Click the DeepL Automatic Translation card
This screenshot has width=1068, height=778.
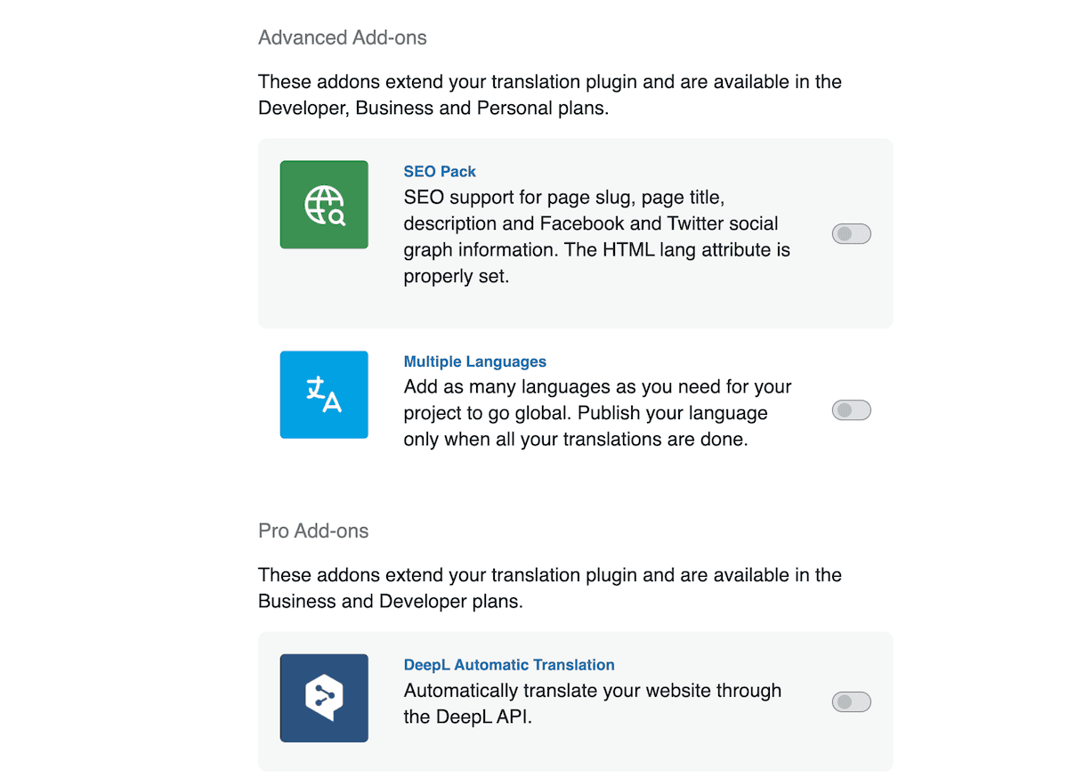pyautogui.click(x=575, y=701)
